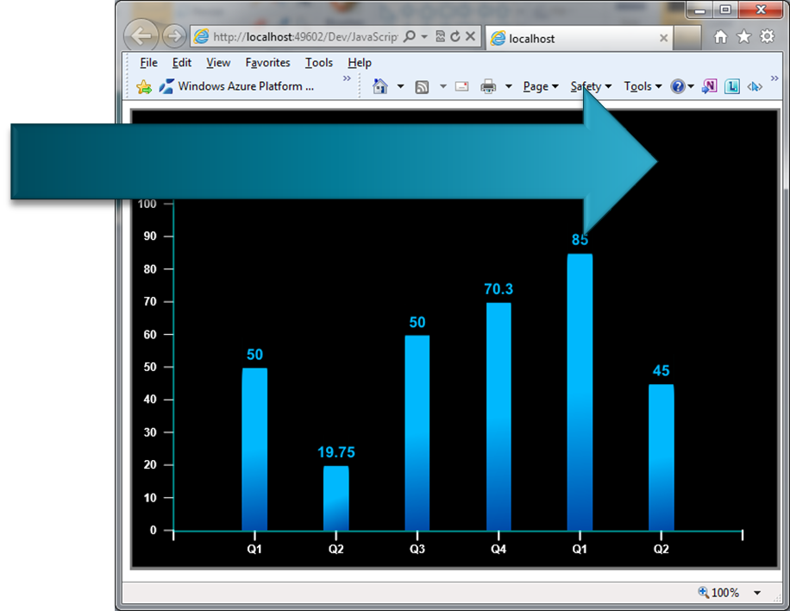
Task: Expand Favorites bar overflow chevron
Action: click(x=347, y=79)
